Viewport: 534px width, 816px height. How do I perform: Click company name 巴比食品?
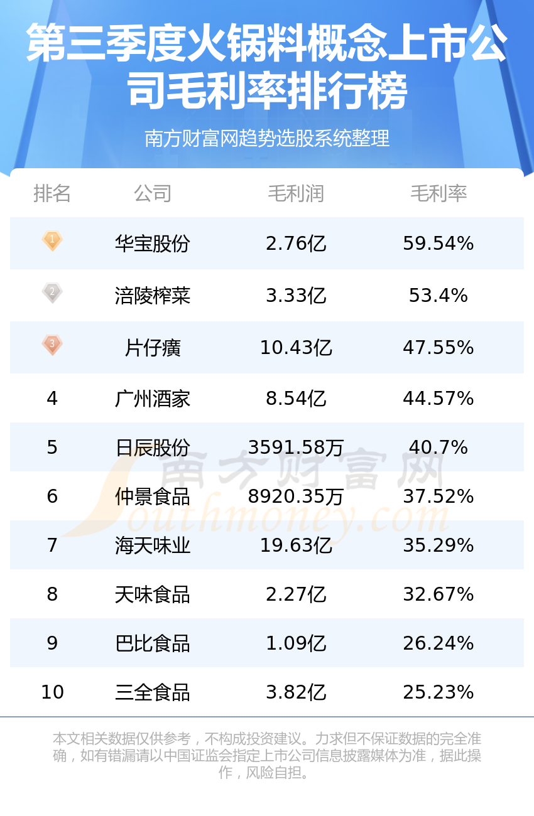click(153, 643)
